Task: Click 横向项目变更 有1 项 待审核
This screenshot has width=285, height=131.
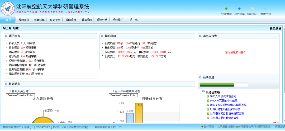Action: click(26, 74)
